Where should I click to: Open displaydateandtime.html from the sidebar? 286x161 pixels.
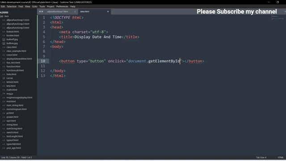(19, 59)
